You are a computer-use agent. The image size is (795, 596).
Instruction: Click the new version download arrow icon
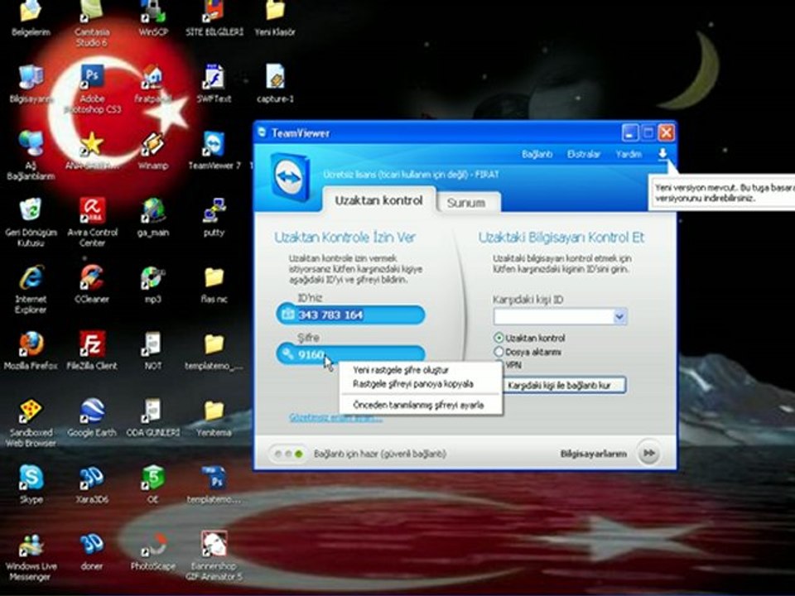(x=662, y=154)
